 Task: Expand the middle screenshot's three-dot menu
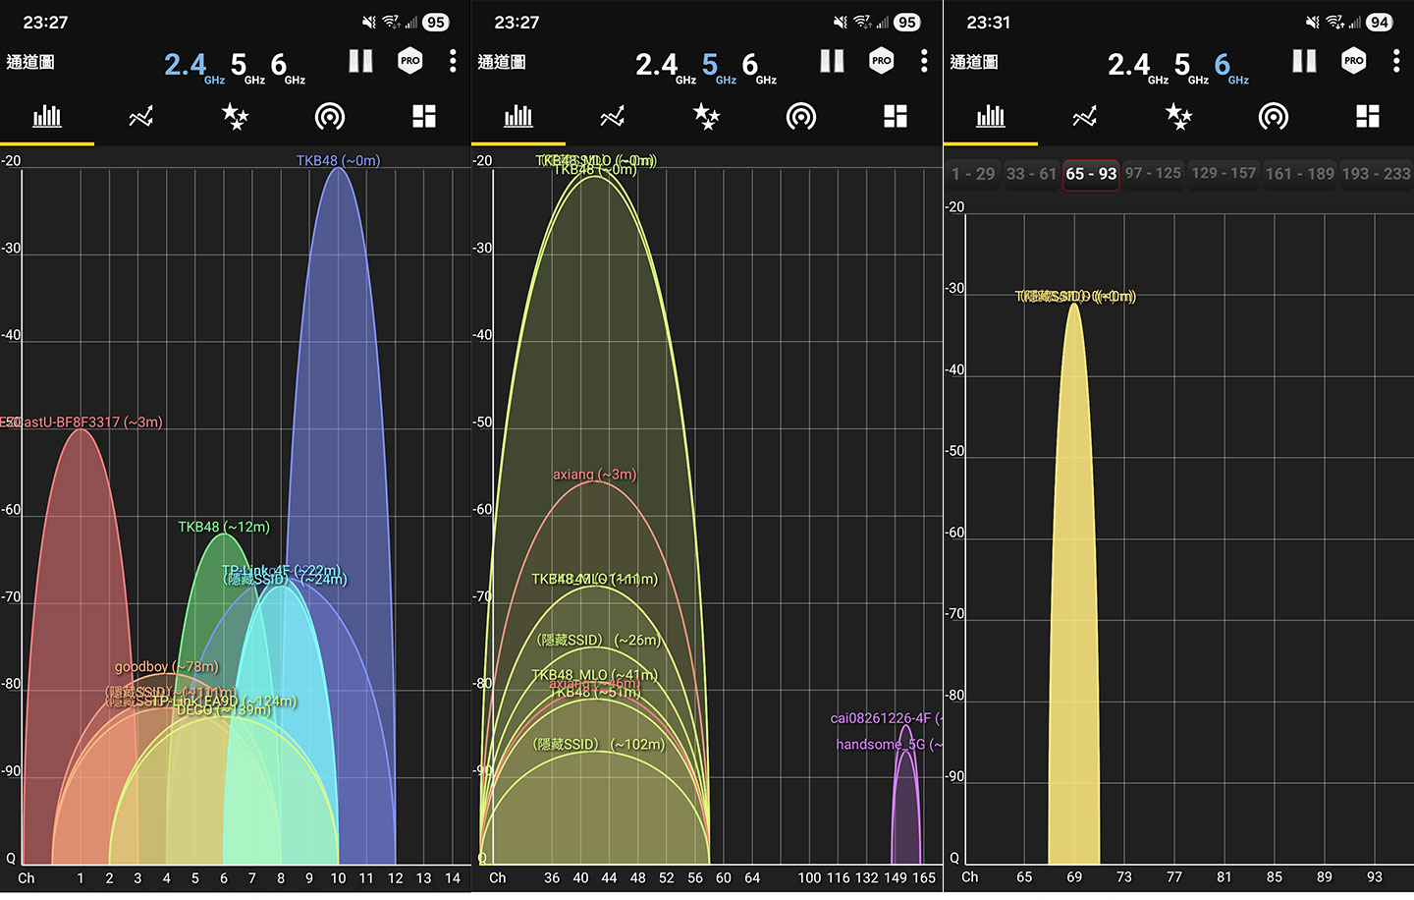(x=924, y=62)
